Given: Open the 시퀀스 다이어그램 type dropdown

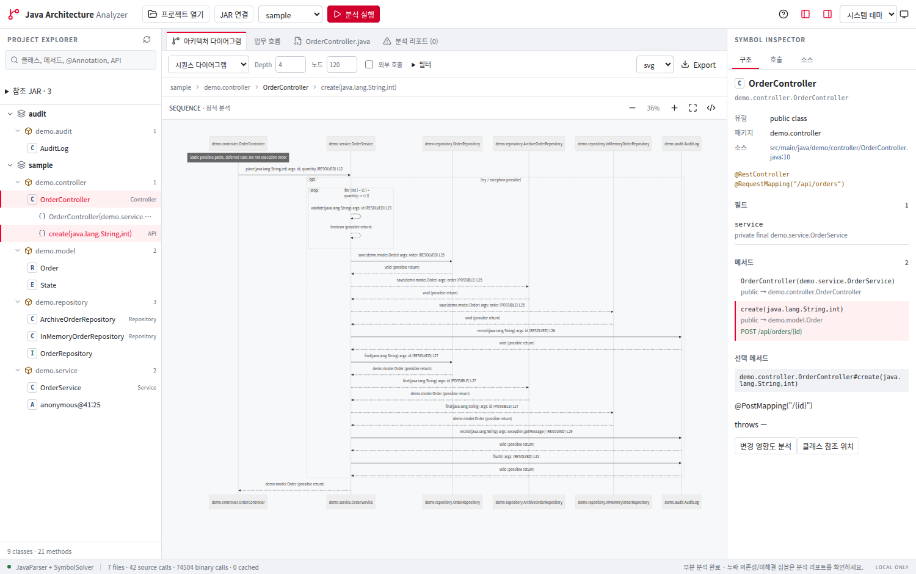Looking at the screenshot, I should click(208, 65).
